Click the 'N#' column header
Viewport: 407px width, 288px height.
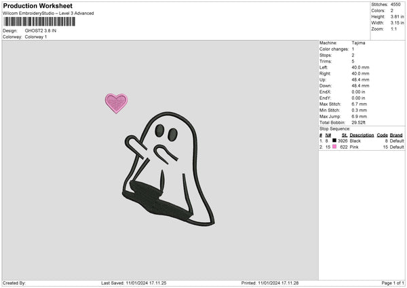(x=328, y=135)
